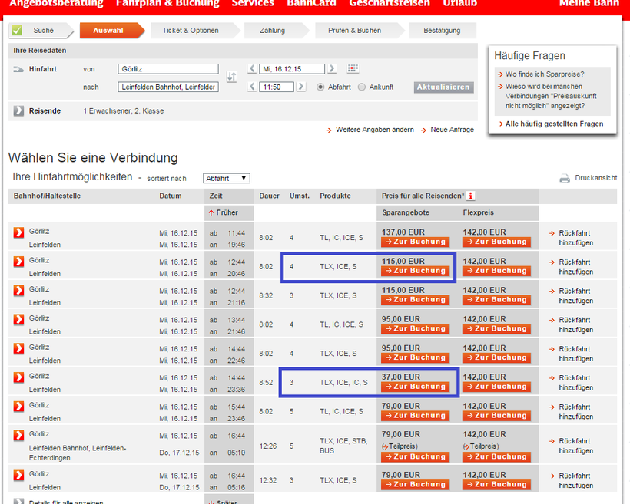Swap origin and destination stations

(x=232, y=77)
